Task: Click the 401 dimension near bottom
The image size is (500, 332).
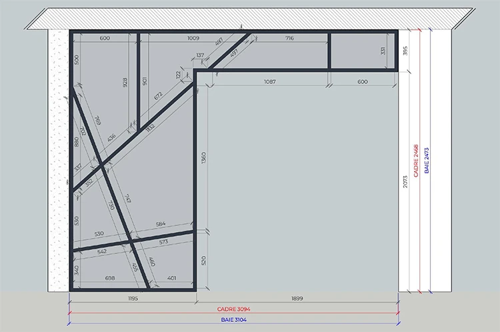Action: coord(172,277)
